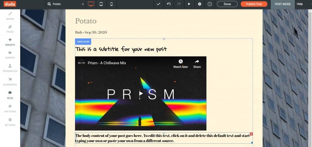Play the Prism video
The height and width of the screenshot is (147, 312).
[x=141, y=93]
